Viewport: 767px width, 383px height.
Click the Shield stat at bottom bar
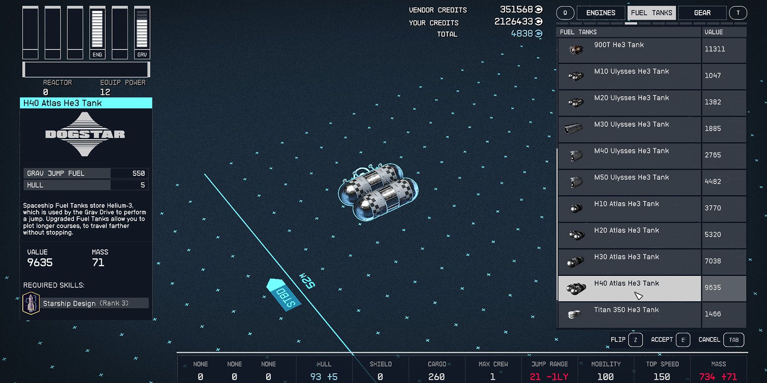[x=381, y=370]
